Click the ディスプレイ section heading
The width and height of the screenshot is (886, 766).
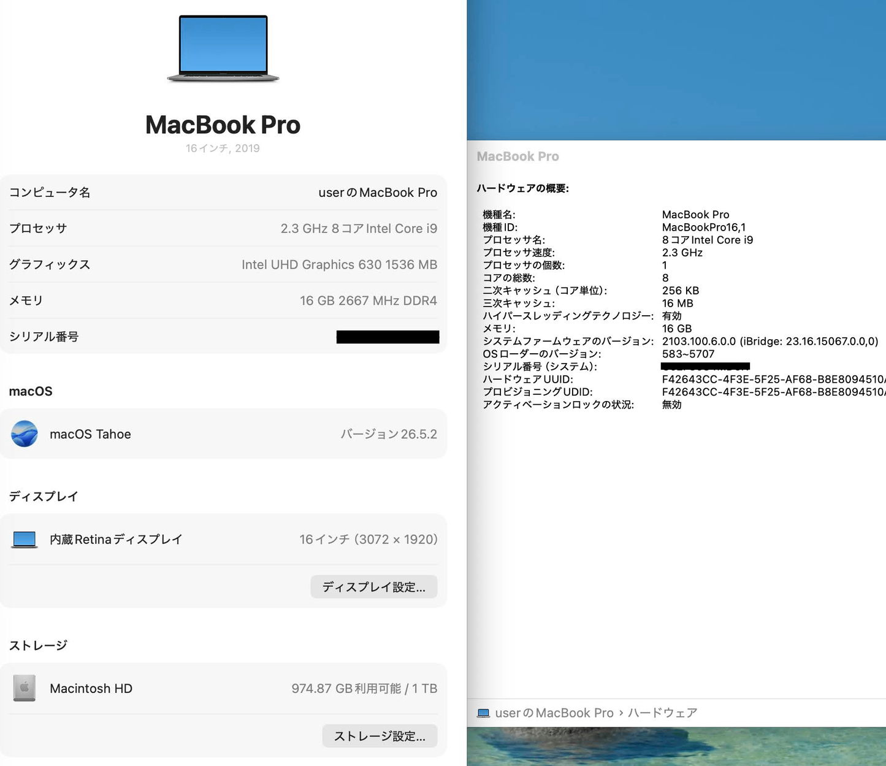44,496
